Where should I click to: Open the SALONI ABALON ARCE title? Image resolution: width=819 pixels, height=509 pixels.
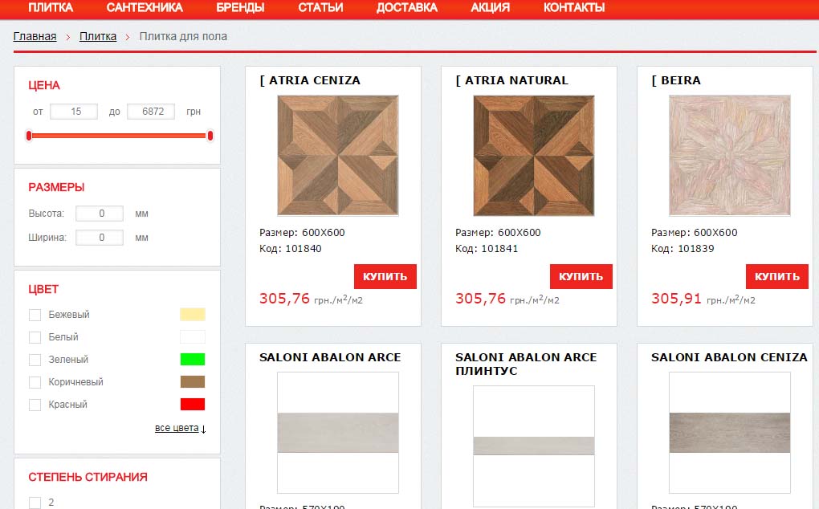click(330, 357)
